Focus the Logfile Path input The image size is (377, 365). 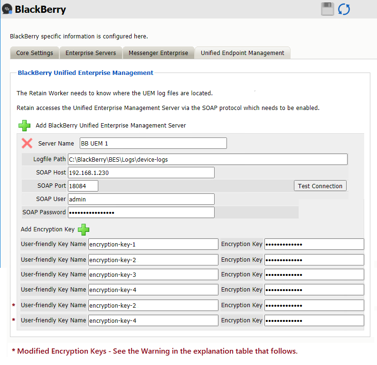[207, 159]
